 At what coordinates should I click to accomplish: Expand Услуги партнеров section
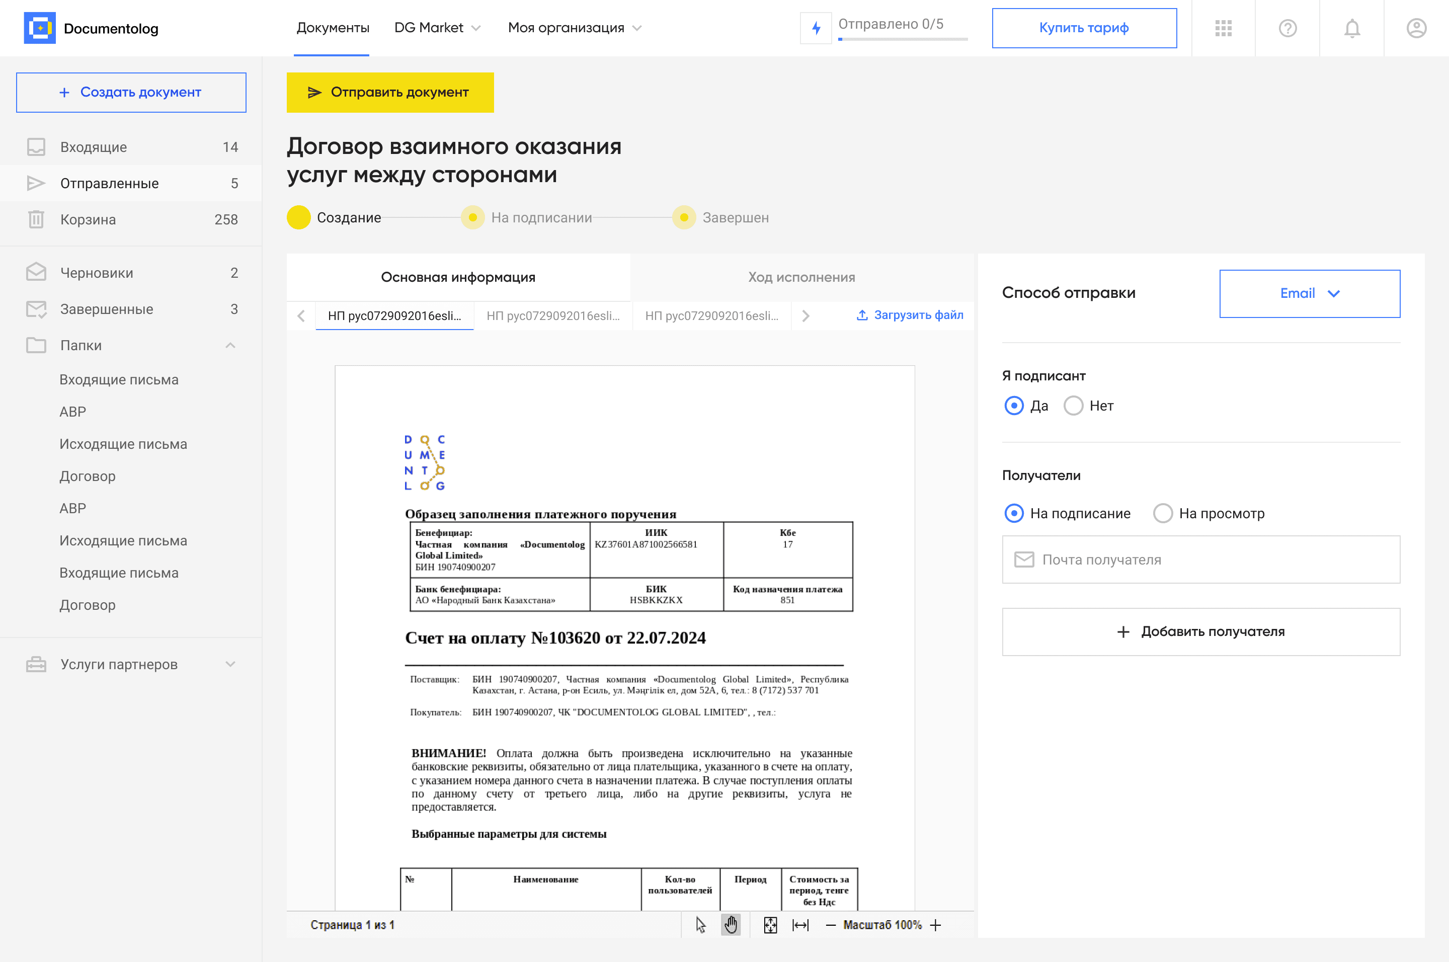coord(230,665)
